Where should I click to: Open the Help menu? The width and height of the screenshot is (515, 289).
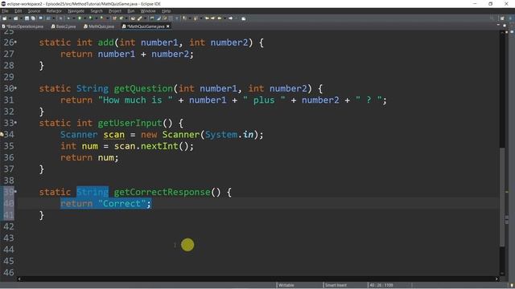tap(167, 10)
